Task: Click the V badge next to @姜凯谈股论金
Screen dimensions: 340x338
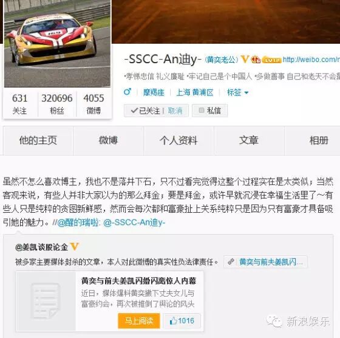Action: (74, 247)
